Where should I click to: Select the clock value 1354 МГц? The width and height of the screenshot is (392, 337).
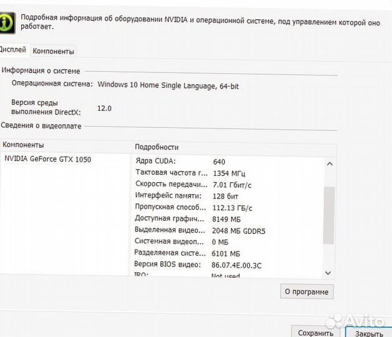click(229, 173)
